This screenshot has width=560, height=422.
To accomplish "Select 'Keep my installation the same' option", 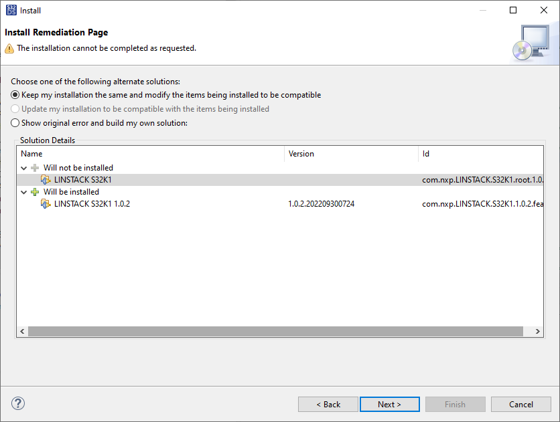I will click(15, 95).
